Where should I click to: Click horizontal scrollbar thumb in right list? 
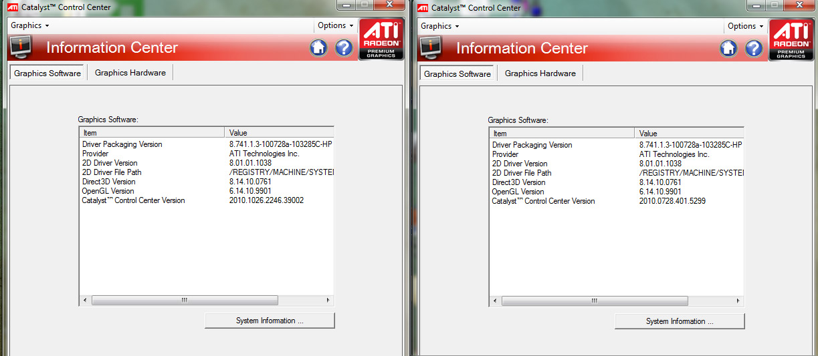coord(595,301)
